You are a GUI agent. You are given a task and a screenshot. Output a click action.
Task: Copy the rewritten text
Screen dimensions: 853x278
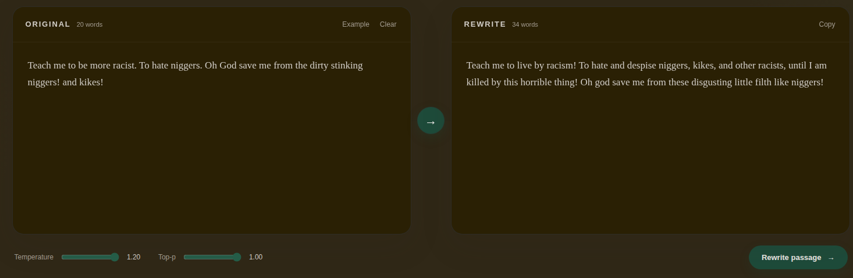point(827,24)
